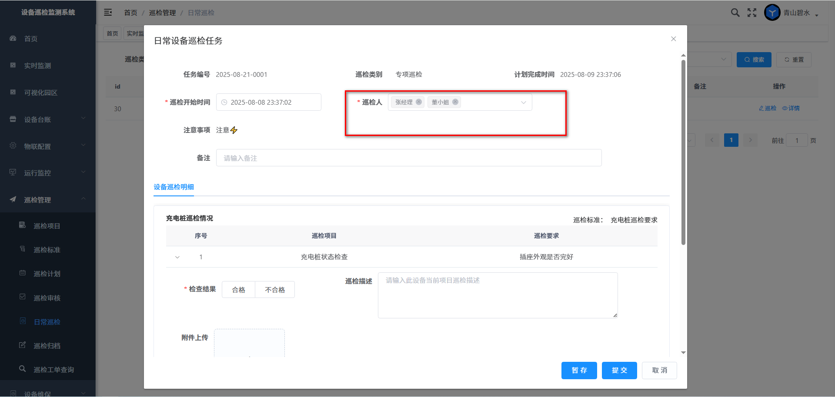Click the search magnifier icon in header

(735, 13)
